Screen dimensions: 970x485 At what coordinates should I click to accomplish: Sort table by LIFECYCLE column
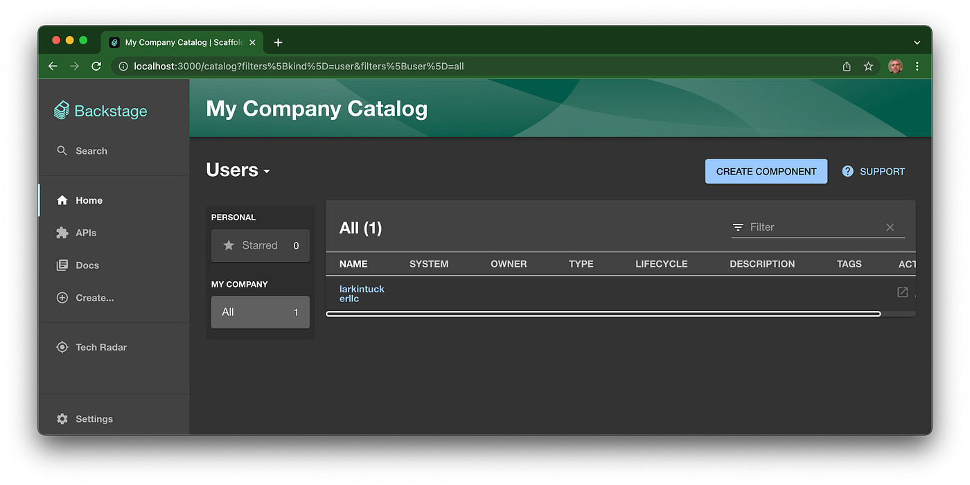[x=662, y=264]
